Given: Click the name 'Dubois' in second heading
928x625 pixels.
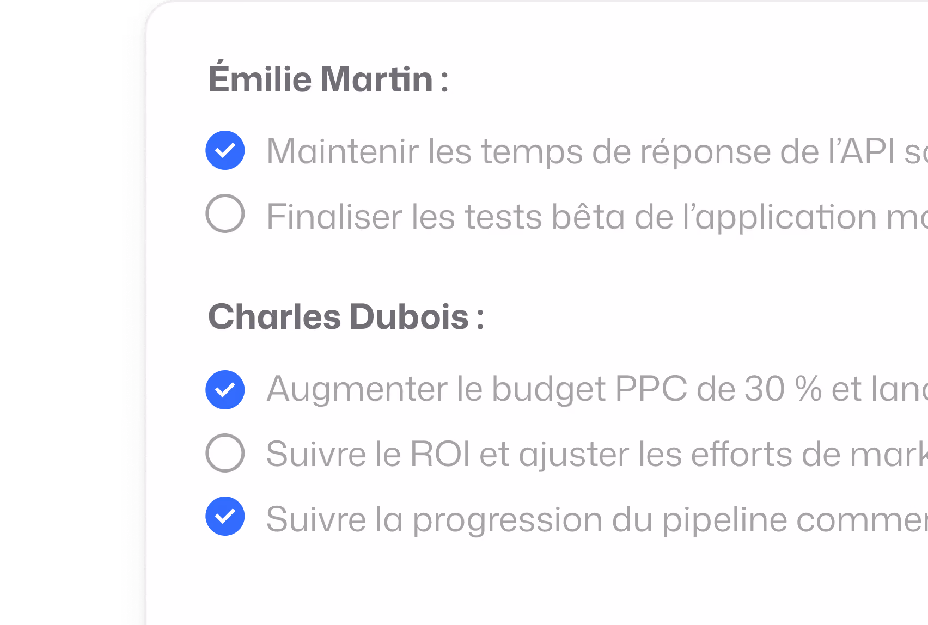Looking at the screenshot, I should coord(409,317).
